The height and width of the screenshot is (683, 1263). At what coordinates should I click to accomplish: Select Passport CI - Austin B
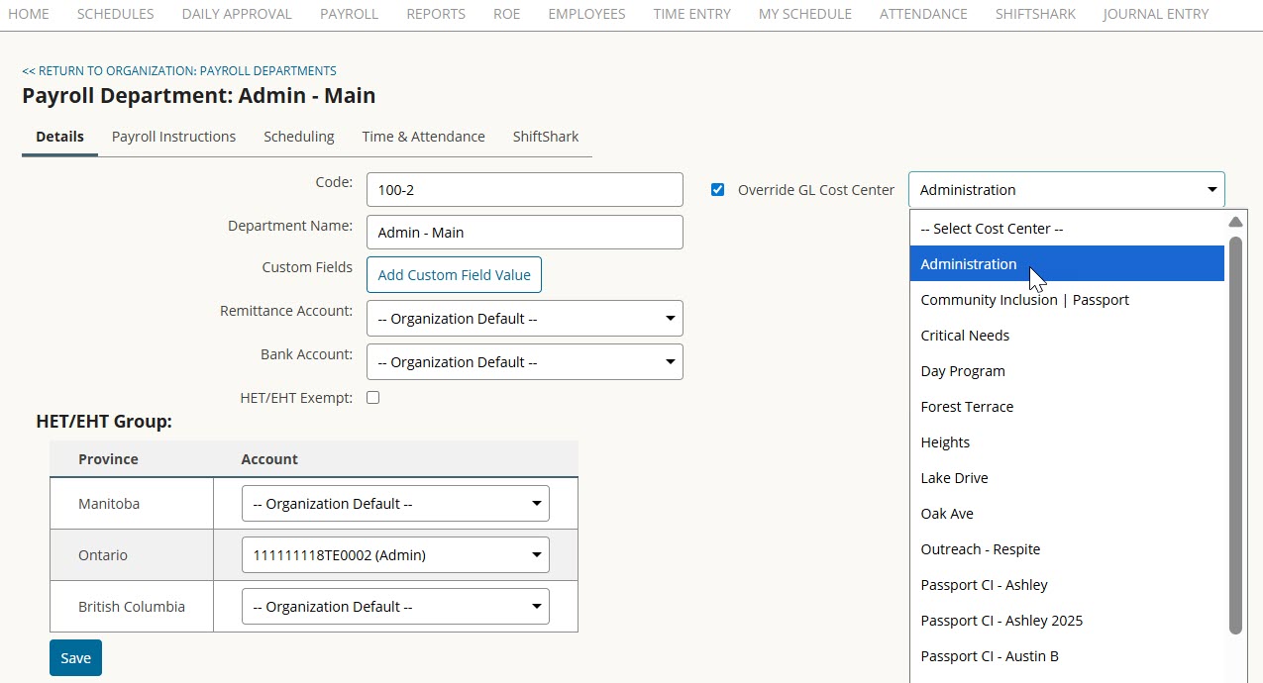[x=1067, y=656]
